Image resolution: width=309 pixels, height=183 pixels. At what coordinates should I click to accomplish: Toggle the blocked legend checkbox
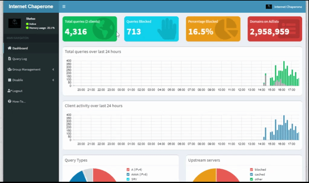tap(252, 170)
